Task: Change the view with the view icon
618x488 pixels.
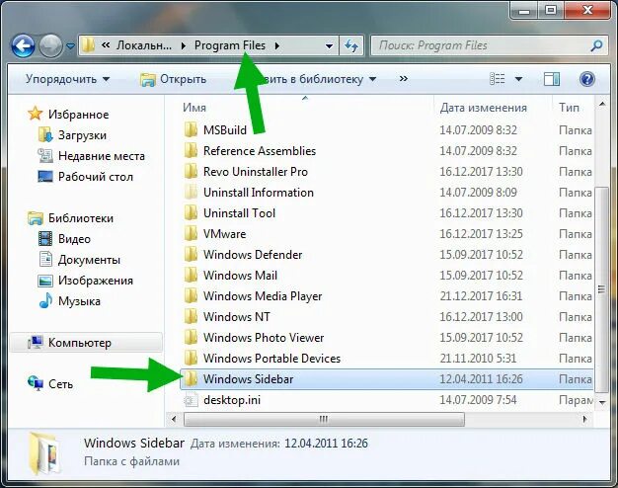Action: (x=497, y=79)
